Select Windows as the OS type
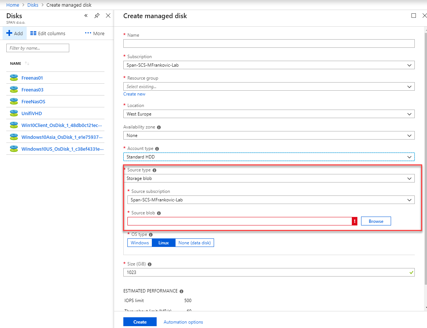427x328 pixels. point(140,242)
